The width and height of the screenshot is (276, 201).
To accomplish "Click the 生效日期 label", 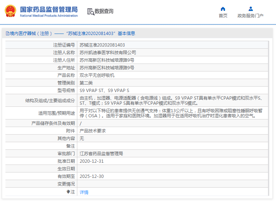I will [x=66, y=169].
